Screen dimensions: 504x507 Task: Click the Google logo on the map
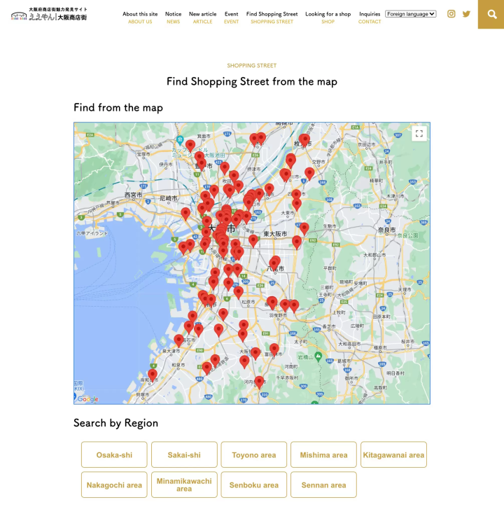[87, 399]
